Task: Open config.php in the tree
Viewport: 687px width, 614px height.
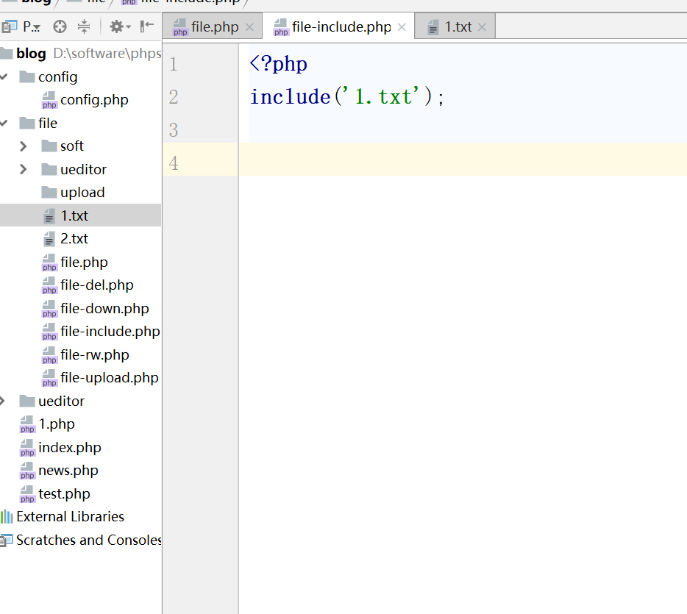Action: pos(94,100)
